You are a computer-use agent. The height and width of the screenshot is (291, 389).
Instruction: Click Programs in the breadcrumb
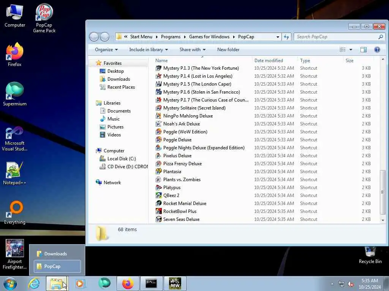171,37
